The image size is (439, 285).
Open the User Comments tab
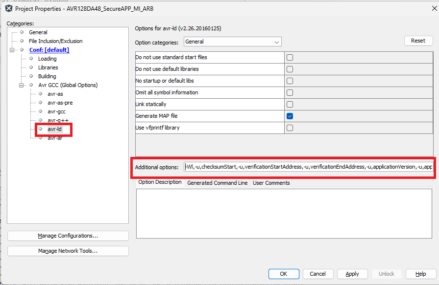pos(271,183)
